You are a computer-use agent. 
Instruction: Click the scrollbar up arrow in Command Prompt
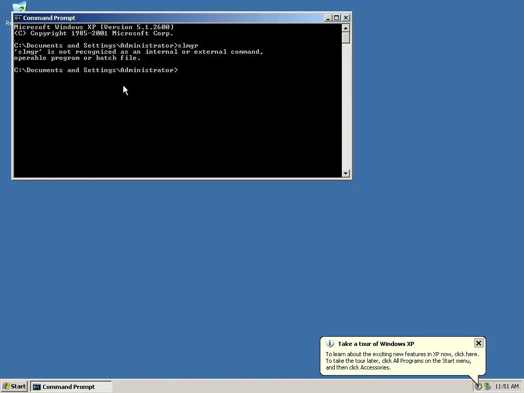coord(346,28)
